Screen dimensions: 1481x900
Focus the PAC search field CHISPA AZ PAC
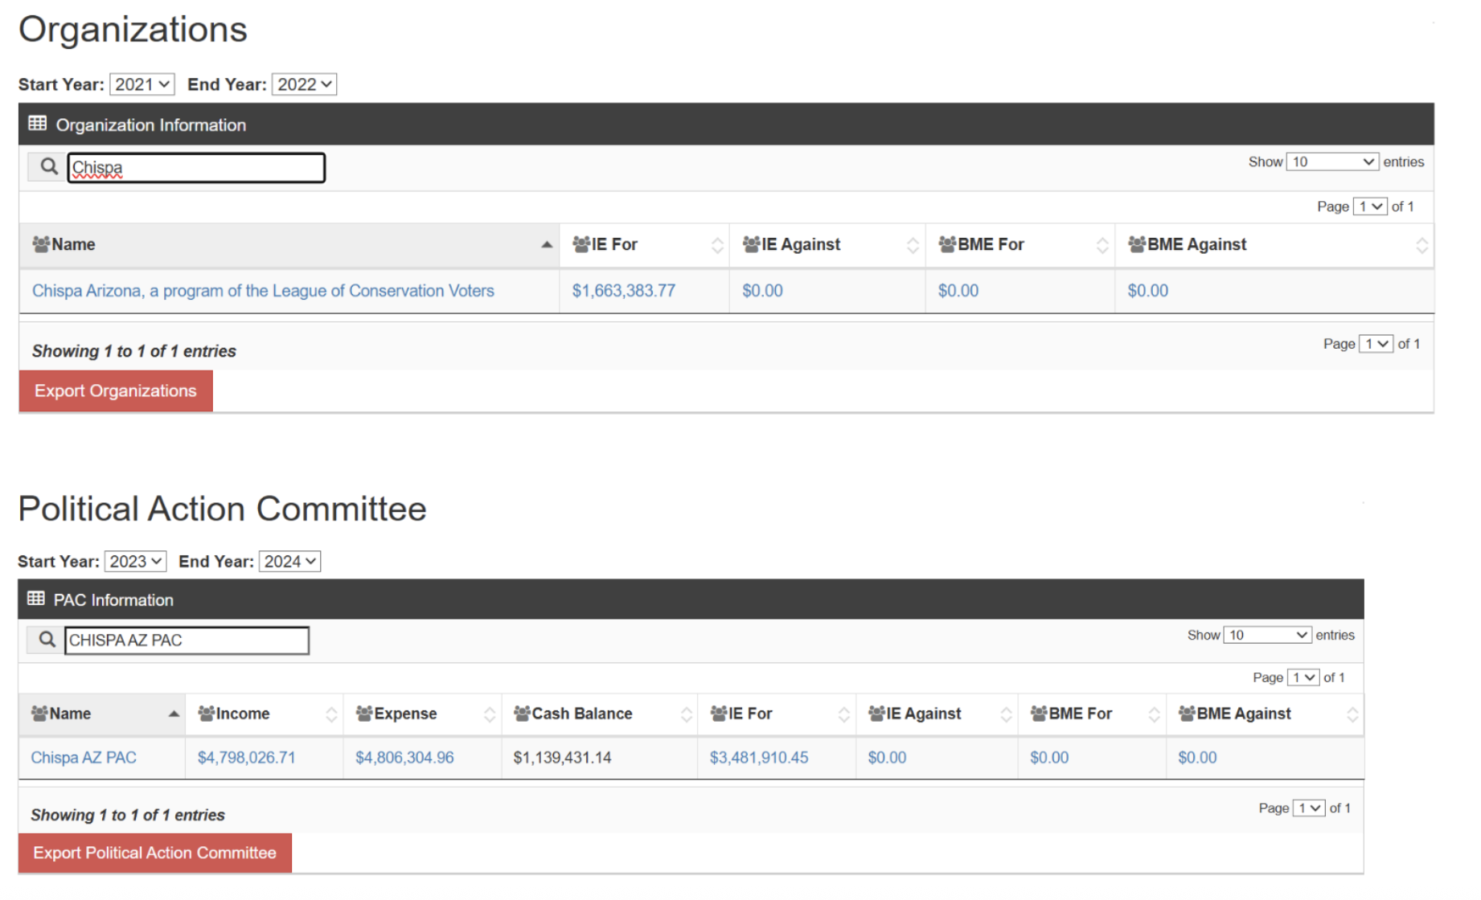coord(187,640)
